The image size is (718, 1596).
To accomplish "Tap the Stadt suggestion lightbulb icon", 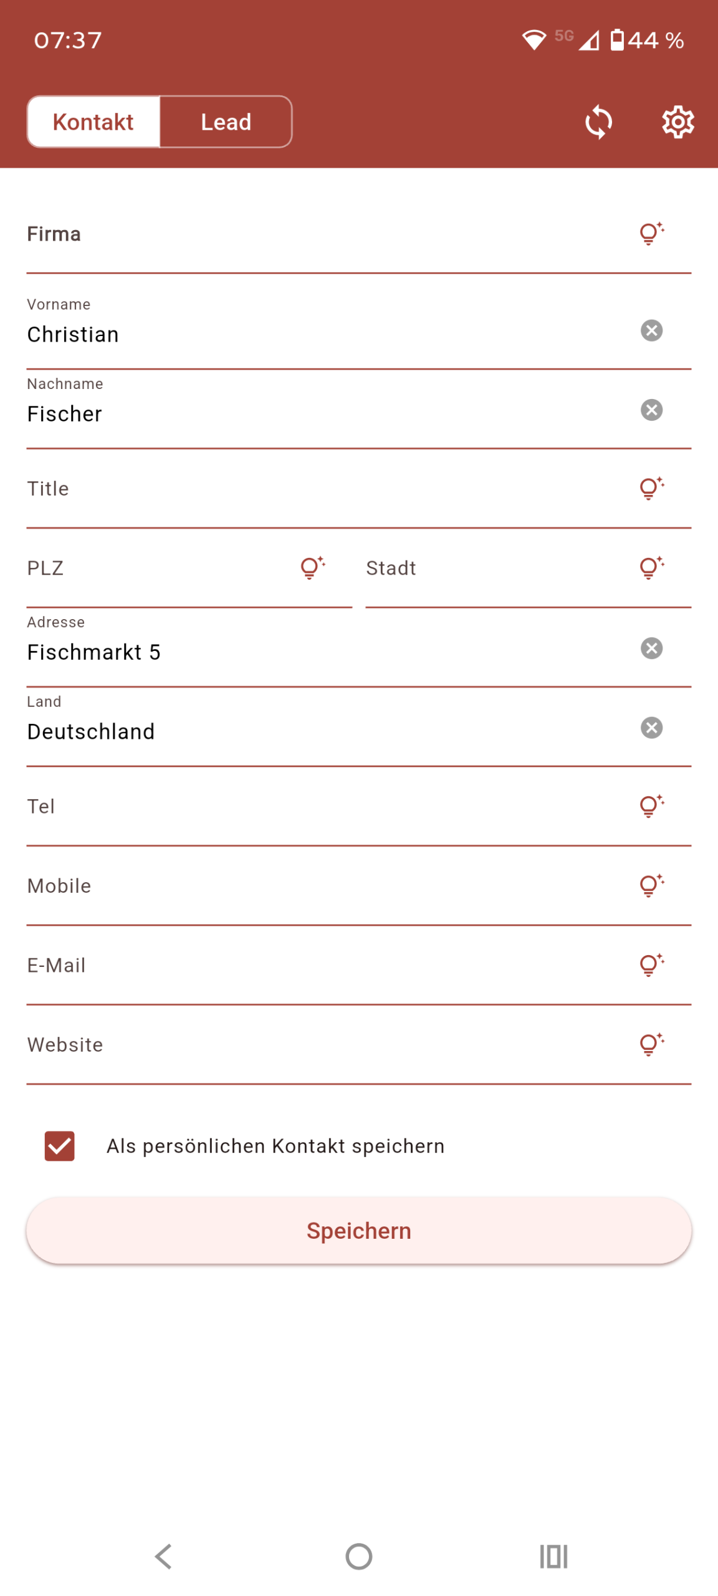I will point(651,567).
